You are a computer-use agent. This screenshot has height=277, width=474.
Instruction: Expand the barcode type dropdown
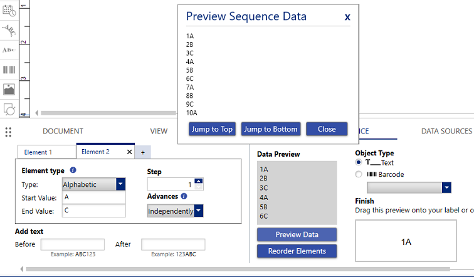pyautogui.click(x=446, y=187)
